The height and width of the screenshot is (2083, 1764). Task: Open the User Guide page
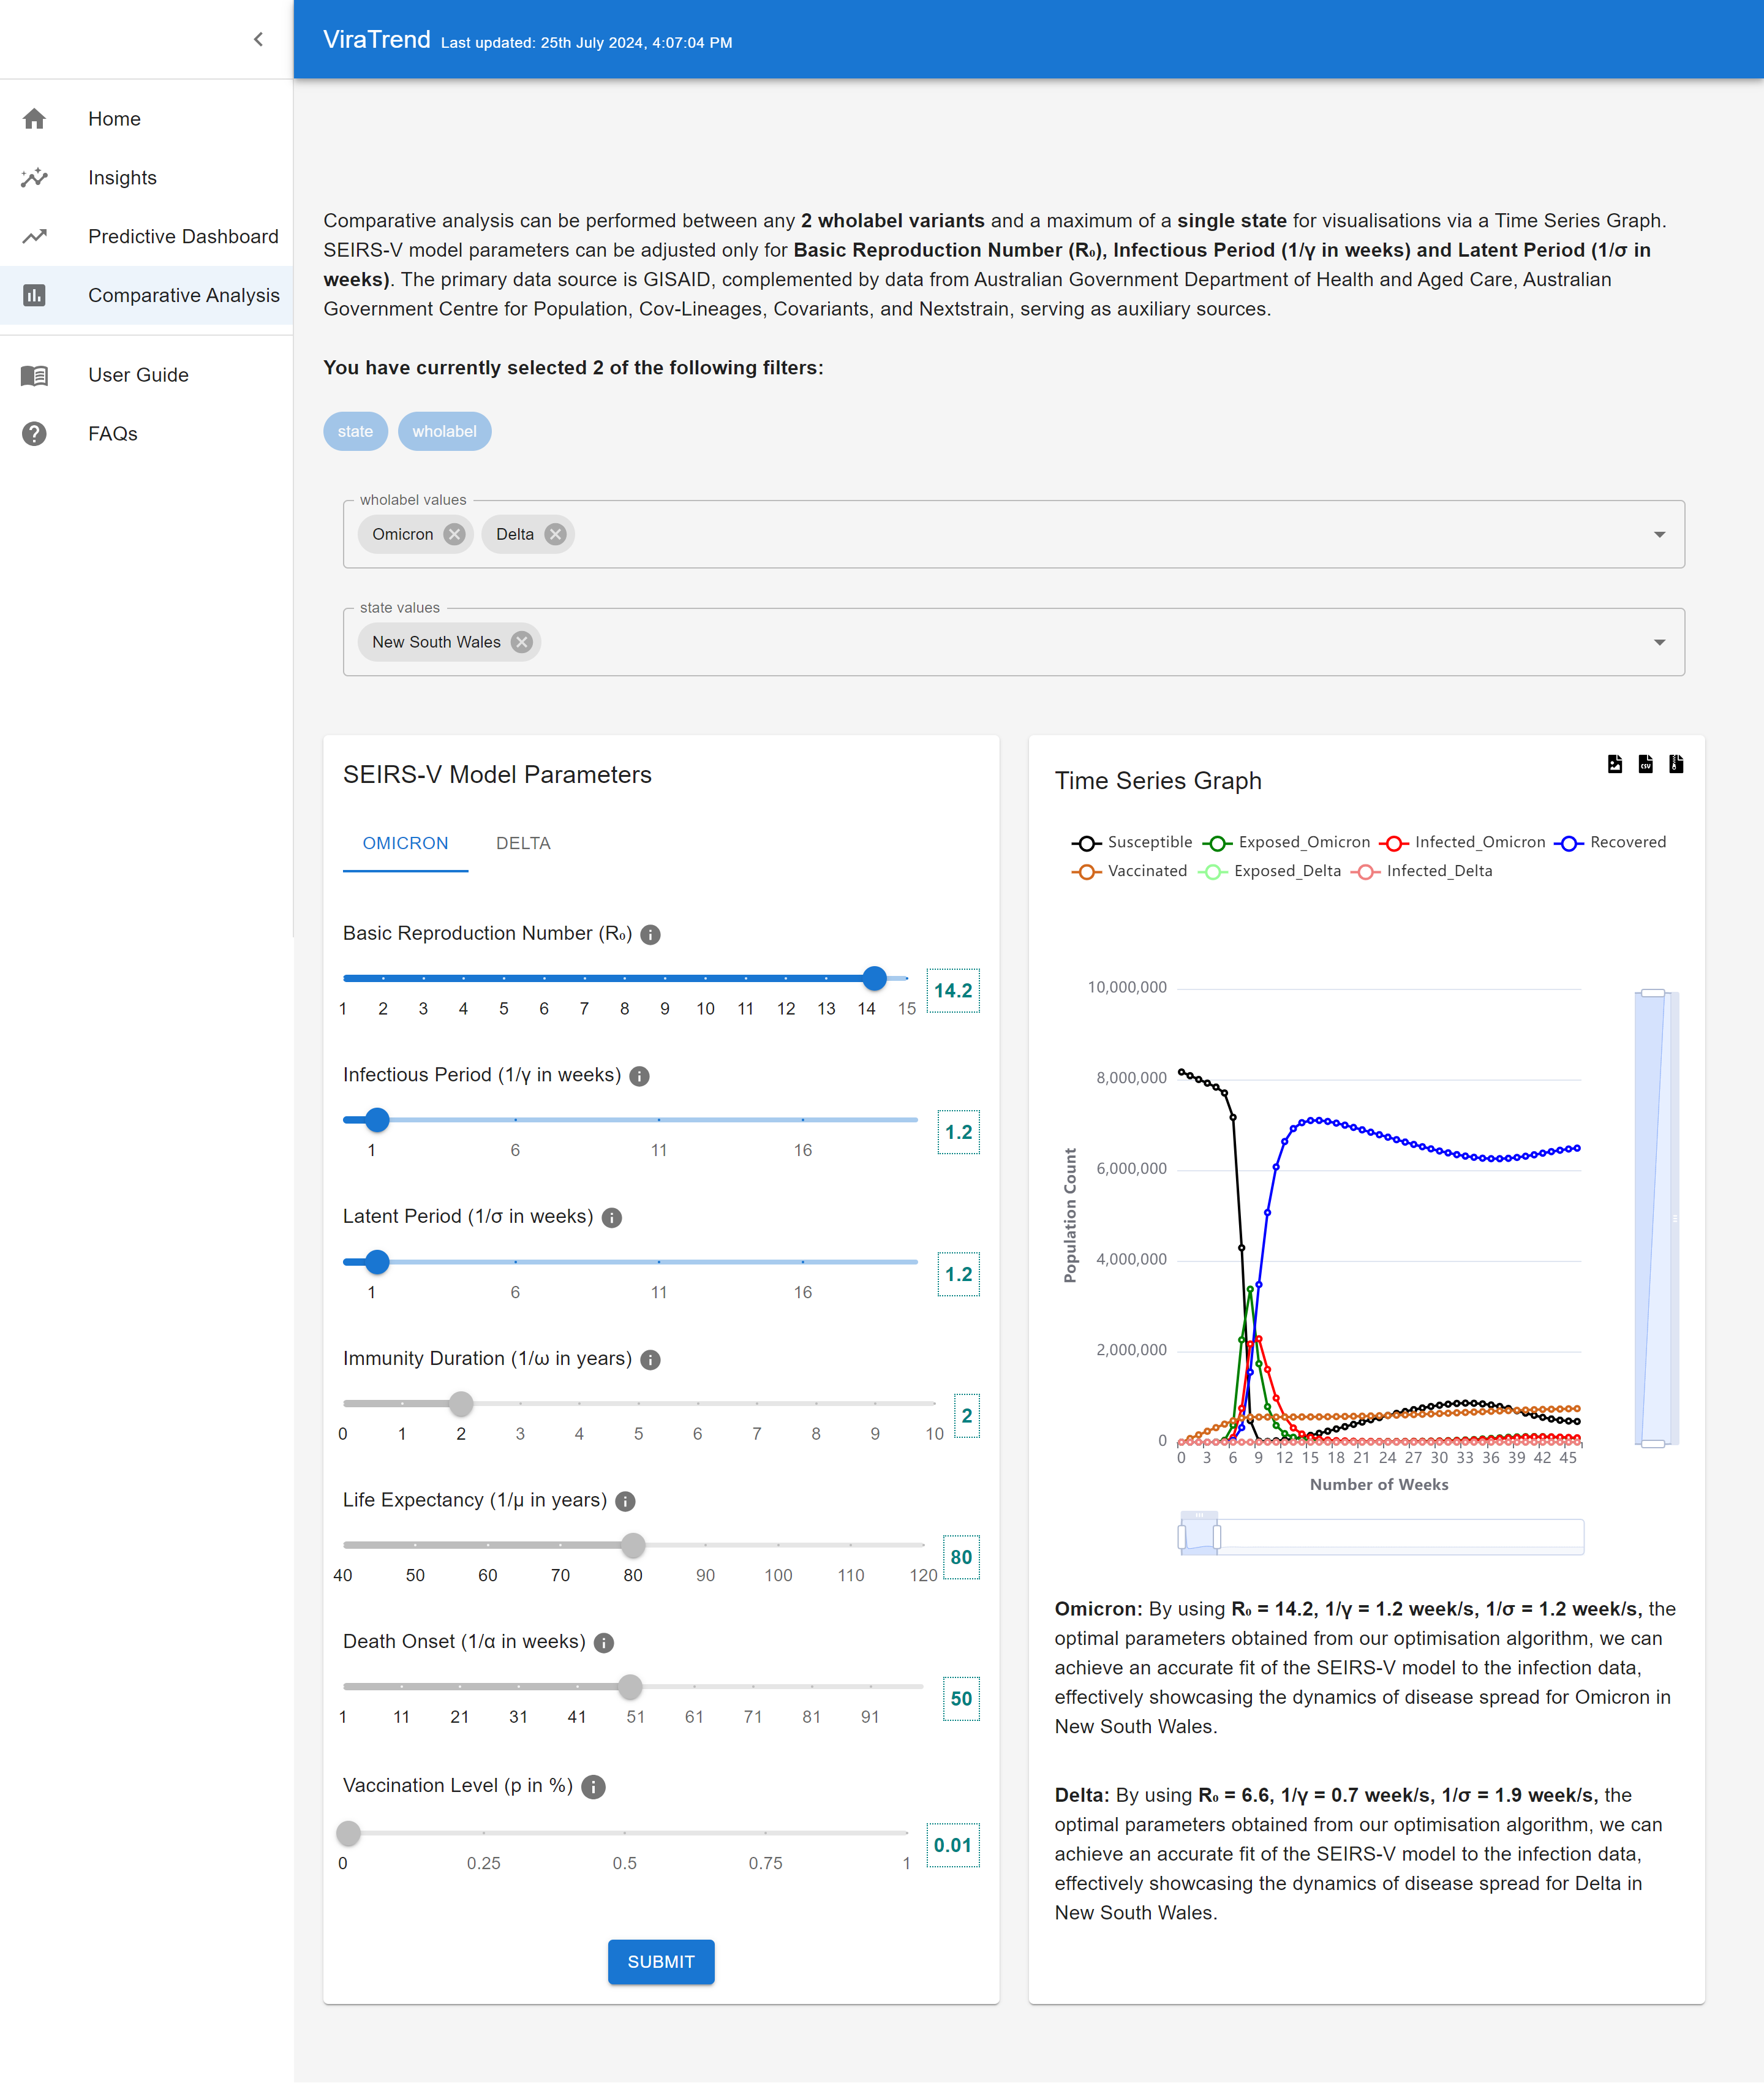pos(138,375)
